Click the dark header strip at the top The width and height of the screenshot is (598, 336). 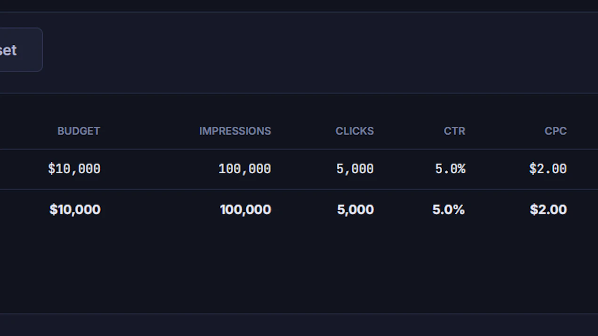click(299, 6)
